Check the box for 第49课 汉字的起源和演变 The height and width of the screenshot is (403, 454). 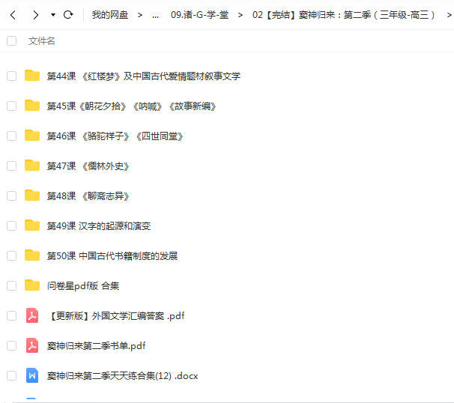[x=11, y=225]
